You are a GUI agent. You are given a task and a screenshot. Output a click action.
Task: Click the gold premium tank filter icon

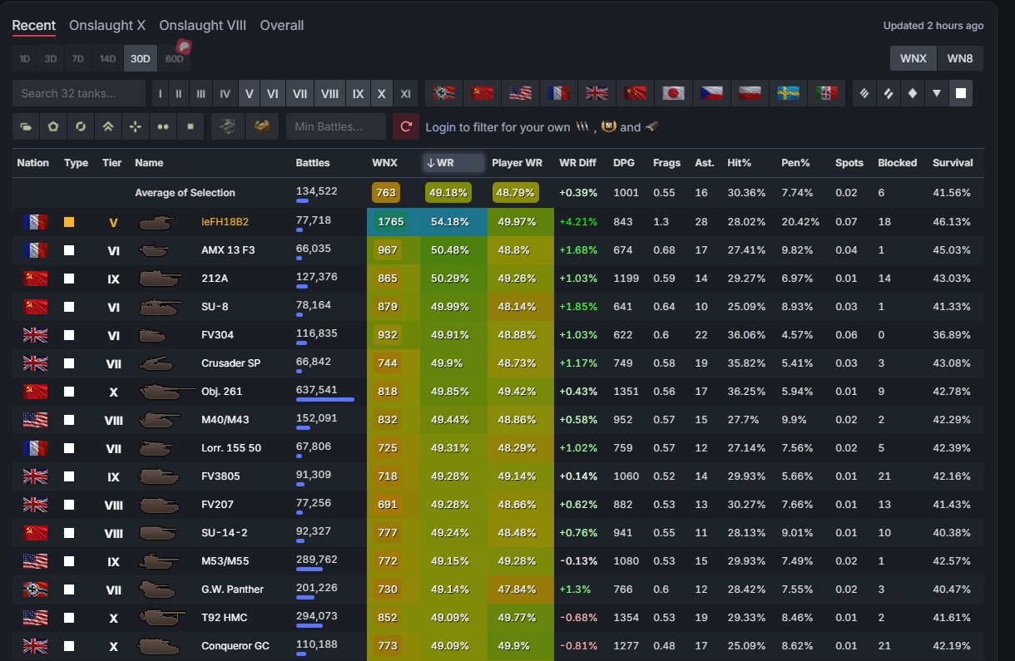pyautogui.click(x=262, y=126)
